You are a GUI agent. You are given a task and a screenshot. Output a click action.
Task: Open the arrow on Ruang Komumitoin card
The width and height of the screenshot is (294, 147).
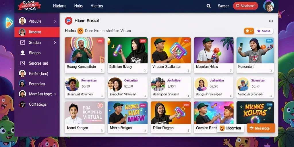[x=102, y=71]
